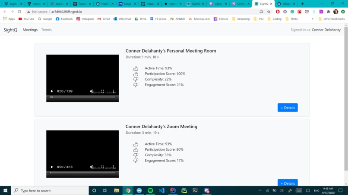
Task: Click the Engagement Score 21% thumbs-down icon
Action: [x=136, y=85]
